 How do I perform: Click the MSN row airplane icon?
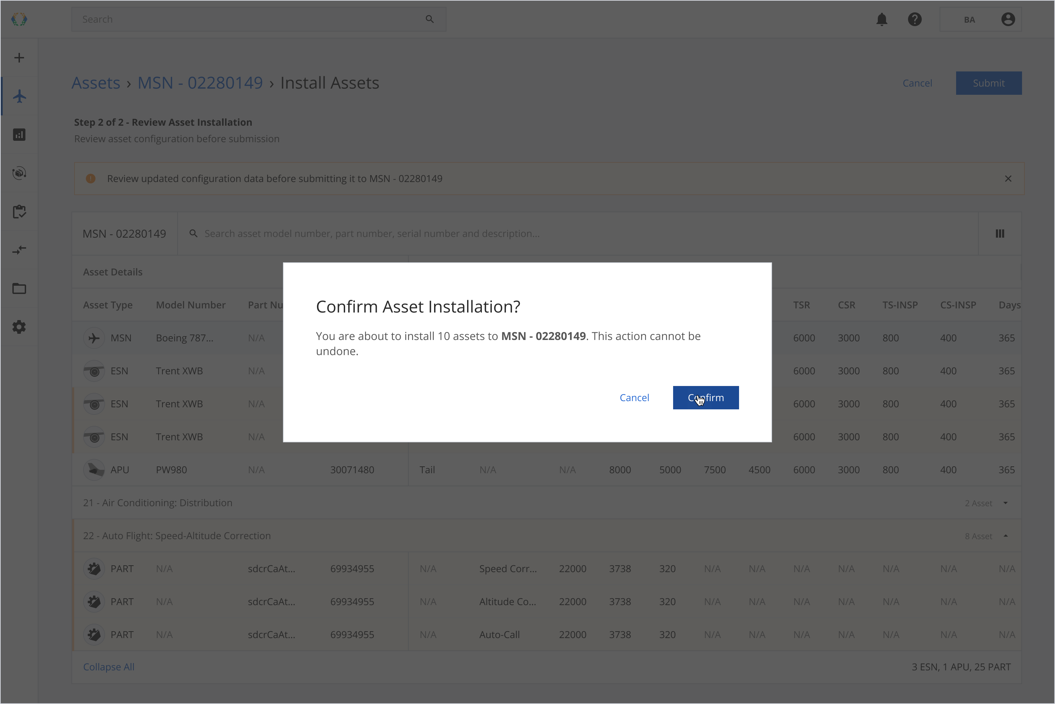(94, 338)
